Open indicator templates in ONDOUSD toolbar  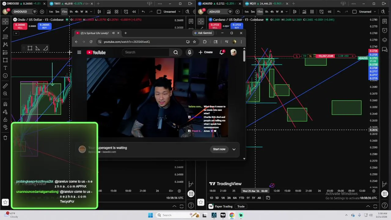116,12
